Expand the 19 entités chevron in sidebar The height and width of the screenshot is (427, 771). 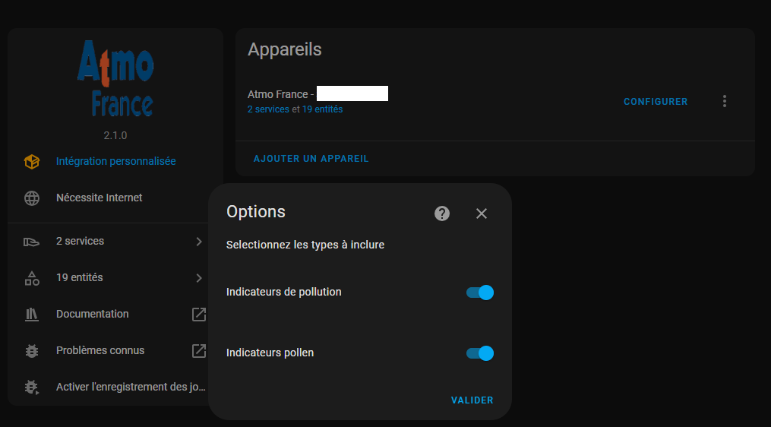[199, 278]
